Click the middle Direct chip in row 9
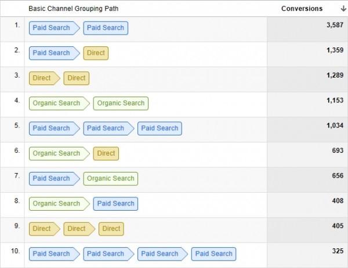The height and width of the screenshot is (268, 348). [x=79, y=229]
